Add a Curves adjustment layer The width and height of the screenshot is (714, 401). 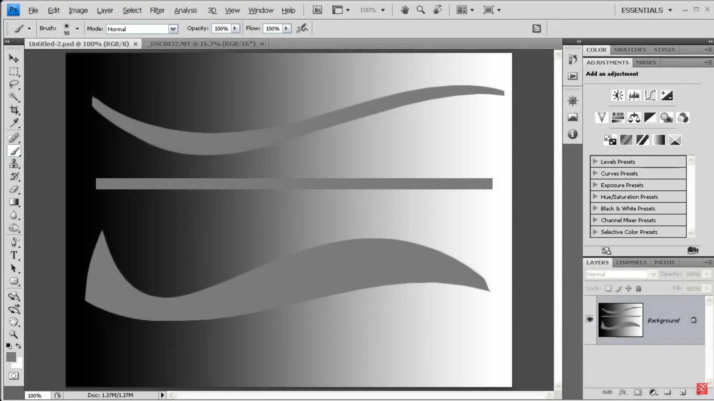(650, 95)
